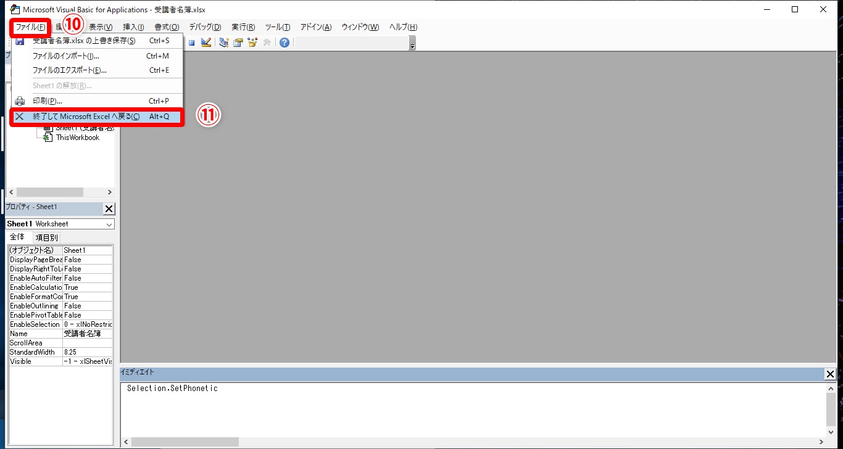Open the デバッグ(D) menu
This screenshot has width=843, height=449.
tap(205, 27)
